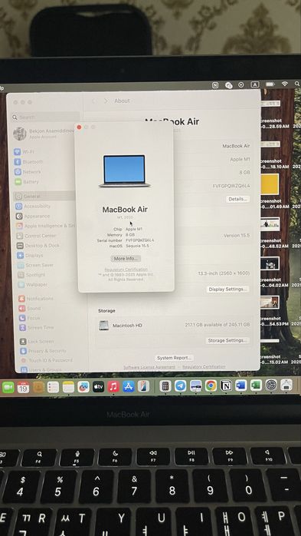Open Display Settings button
Image resolution: width=301 pixels, height=536 pixels.
tap(227, 290)
